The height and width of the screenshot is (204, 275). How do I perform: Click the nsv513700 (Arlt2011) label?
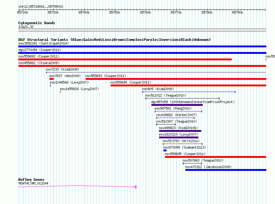tap(181, 141)
